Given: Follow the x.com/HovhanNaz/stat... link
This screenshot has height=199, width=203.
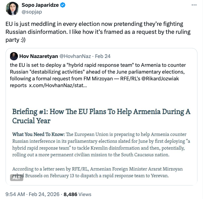Looking at the screenshot, I should tap(57, 85).
